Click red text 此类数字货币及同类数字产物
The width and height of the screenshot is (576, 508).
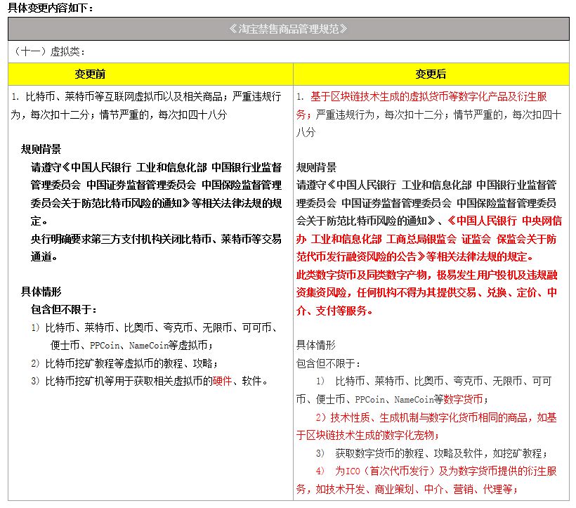(x=362, y=275)
